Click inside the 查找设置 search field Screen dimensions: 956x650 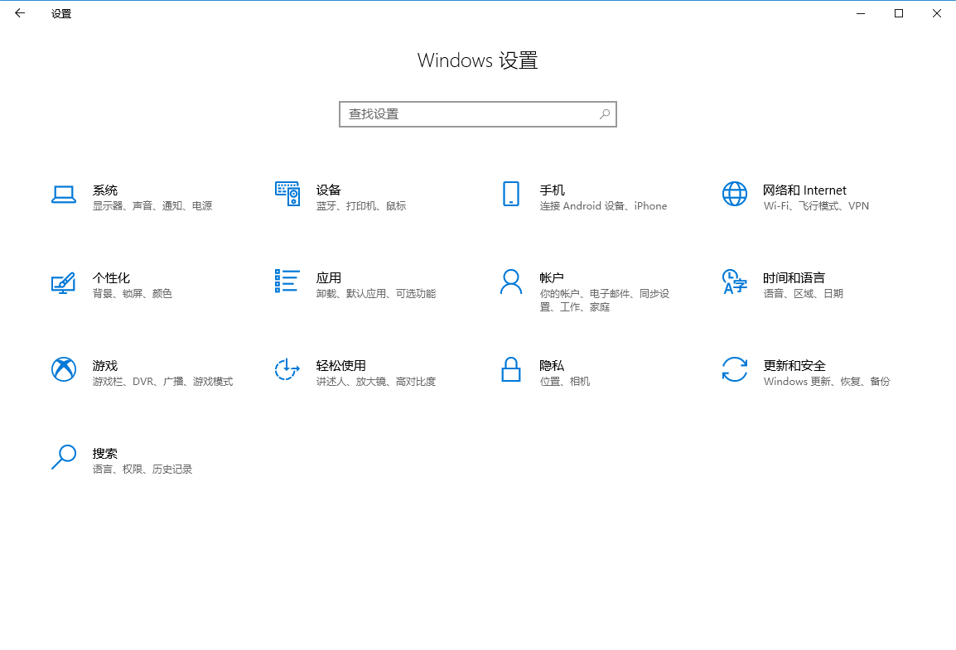(x=478, y=114)
